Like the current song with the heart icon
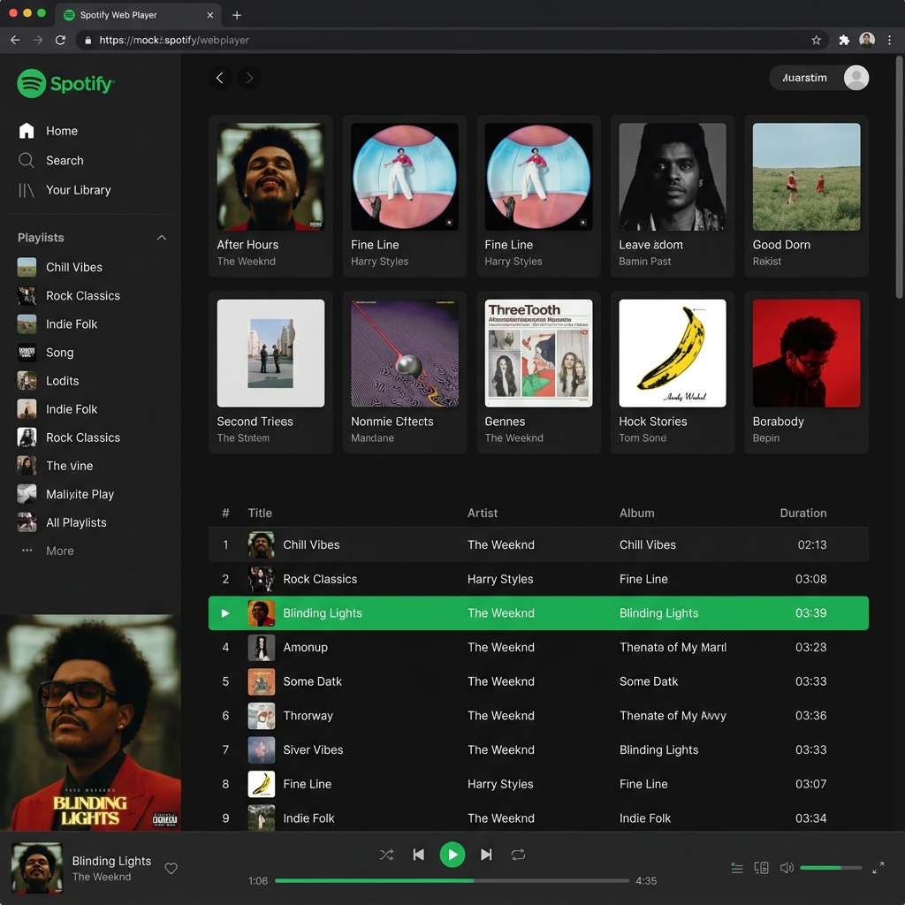 pos(171,868)
